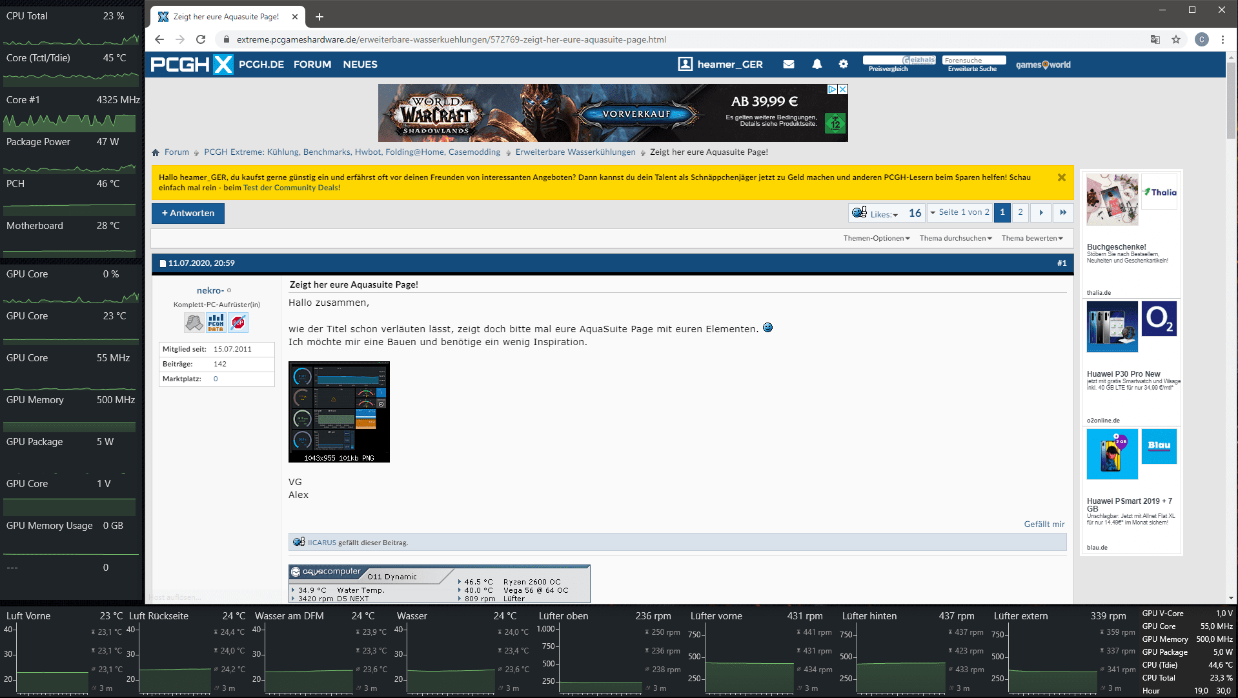Select page 1 in pagination
Viewport: 1238px width, 698px height.
click(x=1002, y=212)
